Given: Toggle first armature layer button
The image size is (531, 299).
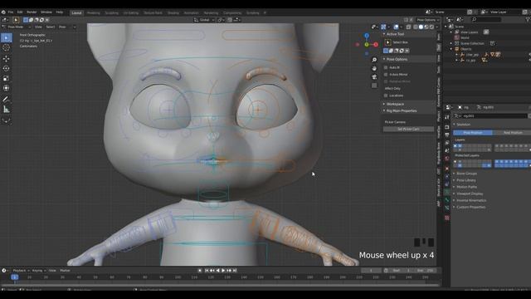Looking at the screenshot, I should click(455, 146).
